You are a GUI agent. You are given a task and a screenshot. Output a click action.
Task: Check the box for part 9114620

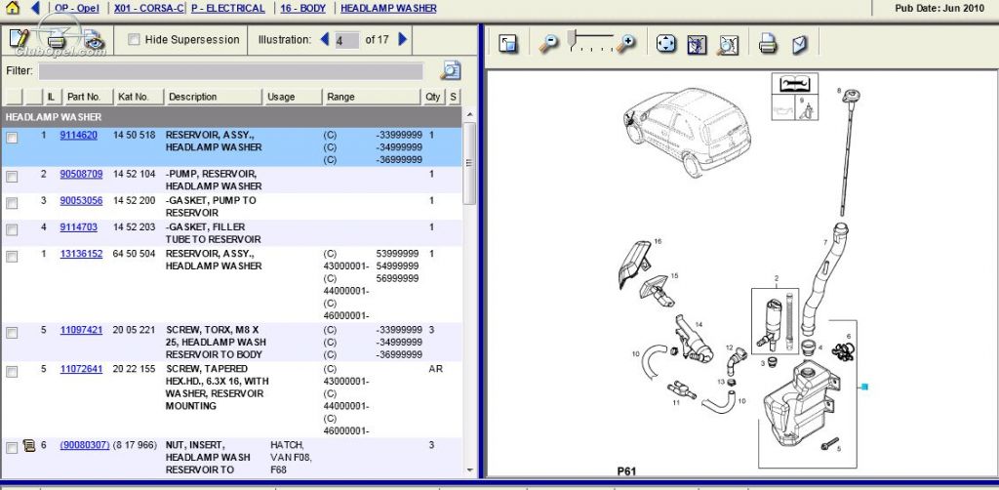coord(12,137)
